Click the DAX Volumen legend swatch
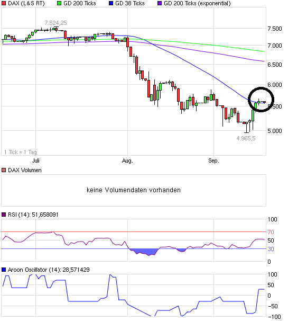288x321 pixels. [4, 170]
